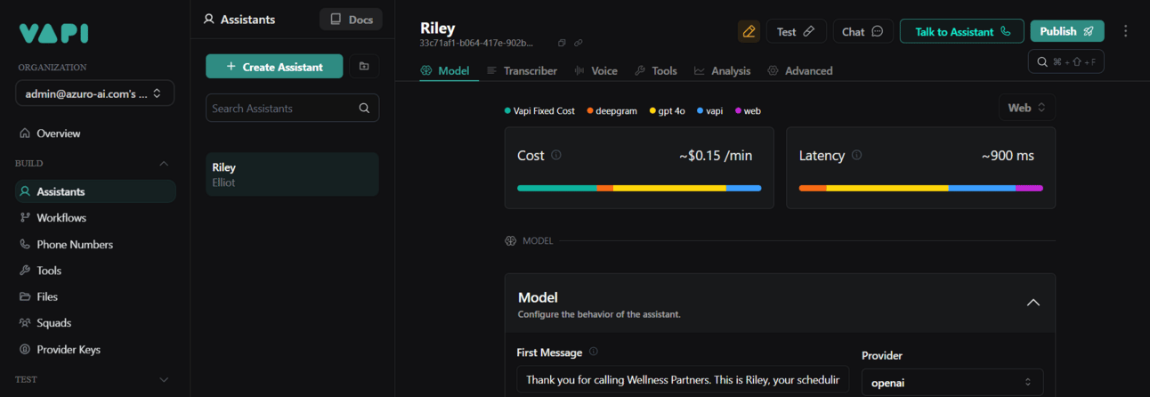Edit the First Message text field
The width and height of the screenshot is (1150, 397).
coord(683,379)
